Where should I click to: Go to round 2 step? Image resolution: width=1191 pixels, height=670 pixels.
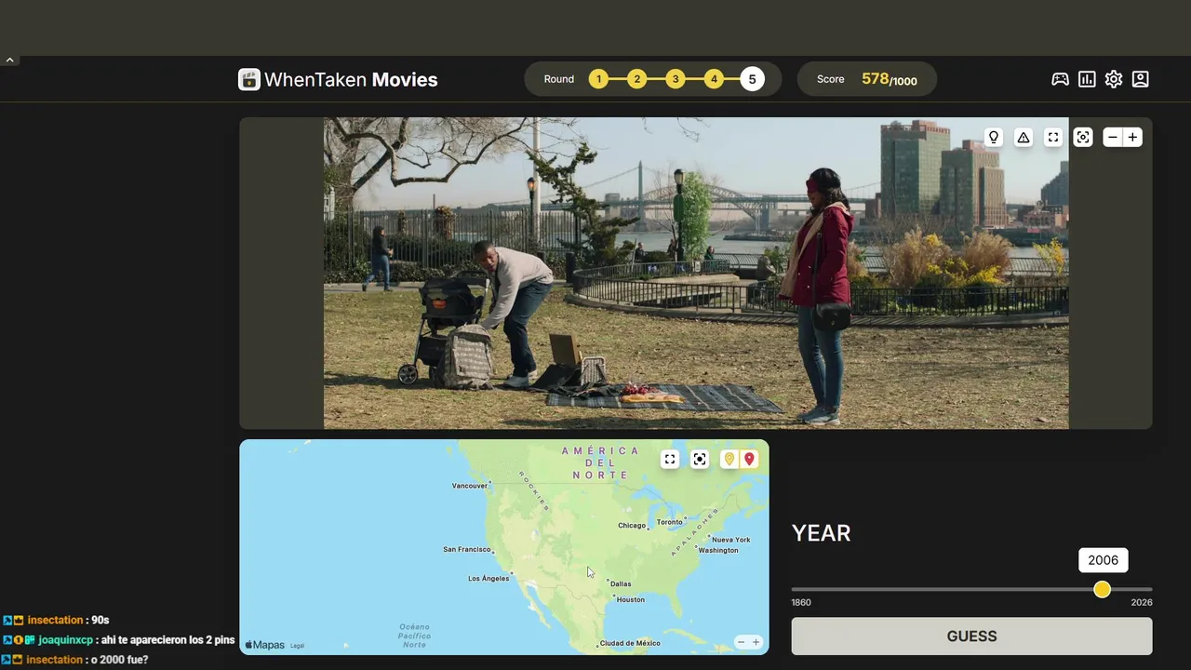(x=636, y=79)
